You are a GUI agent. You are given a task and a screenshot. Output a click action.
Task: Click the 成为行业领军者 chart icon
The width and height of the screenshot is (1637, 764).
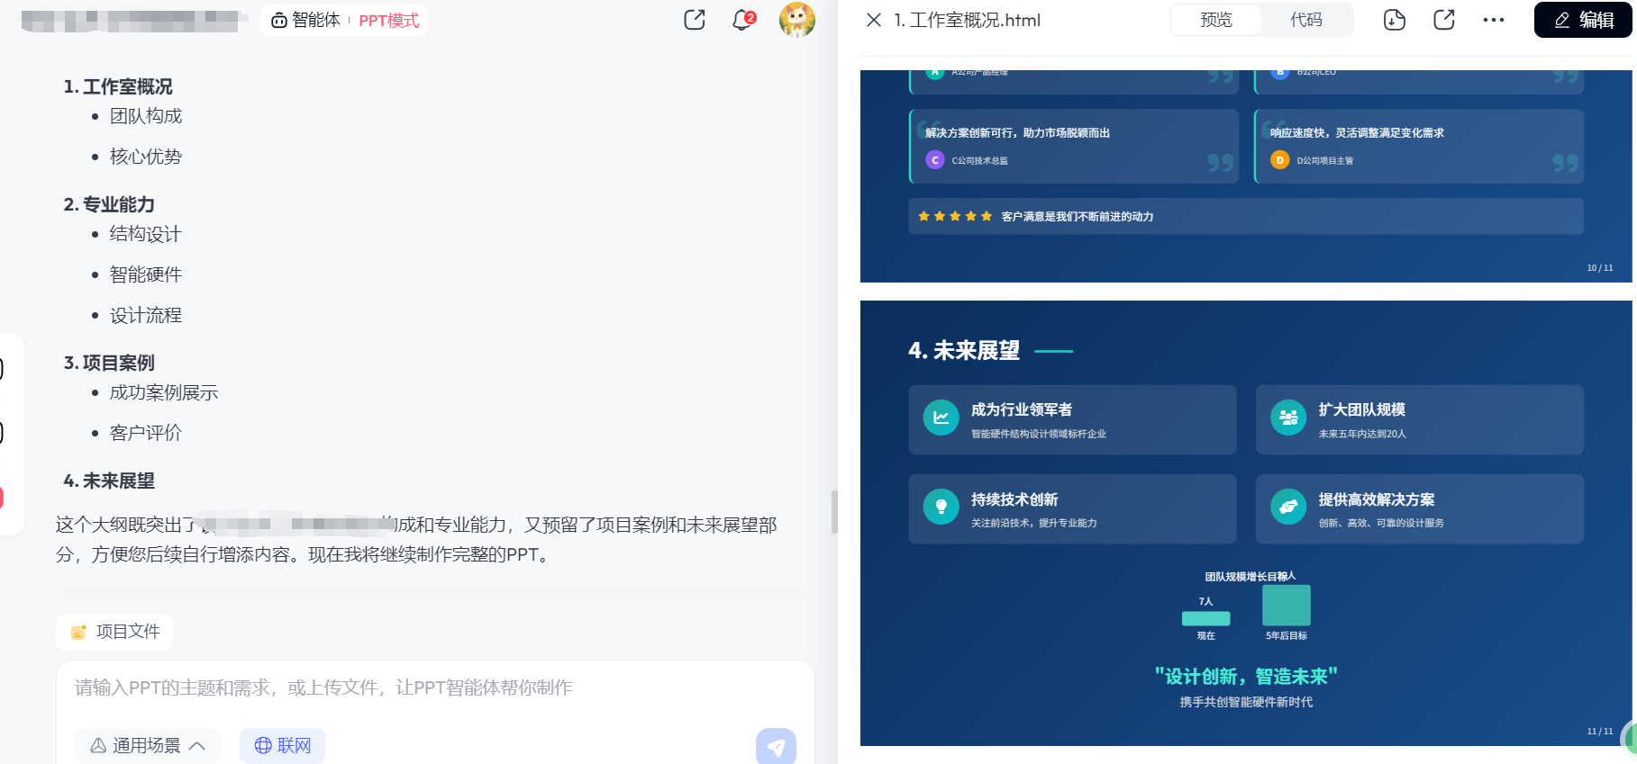pos(941,418)
